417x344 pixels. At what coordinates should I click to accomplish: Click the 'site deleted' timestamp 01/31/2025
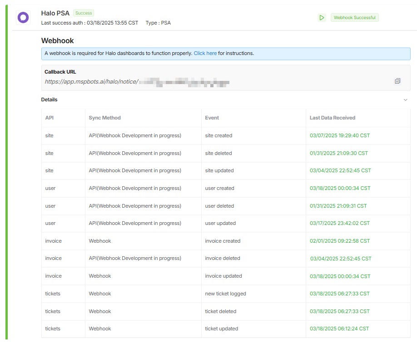[x=338, y=153]
